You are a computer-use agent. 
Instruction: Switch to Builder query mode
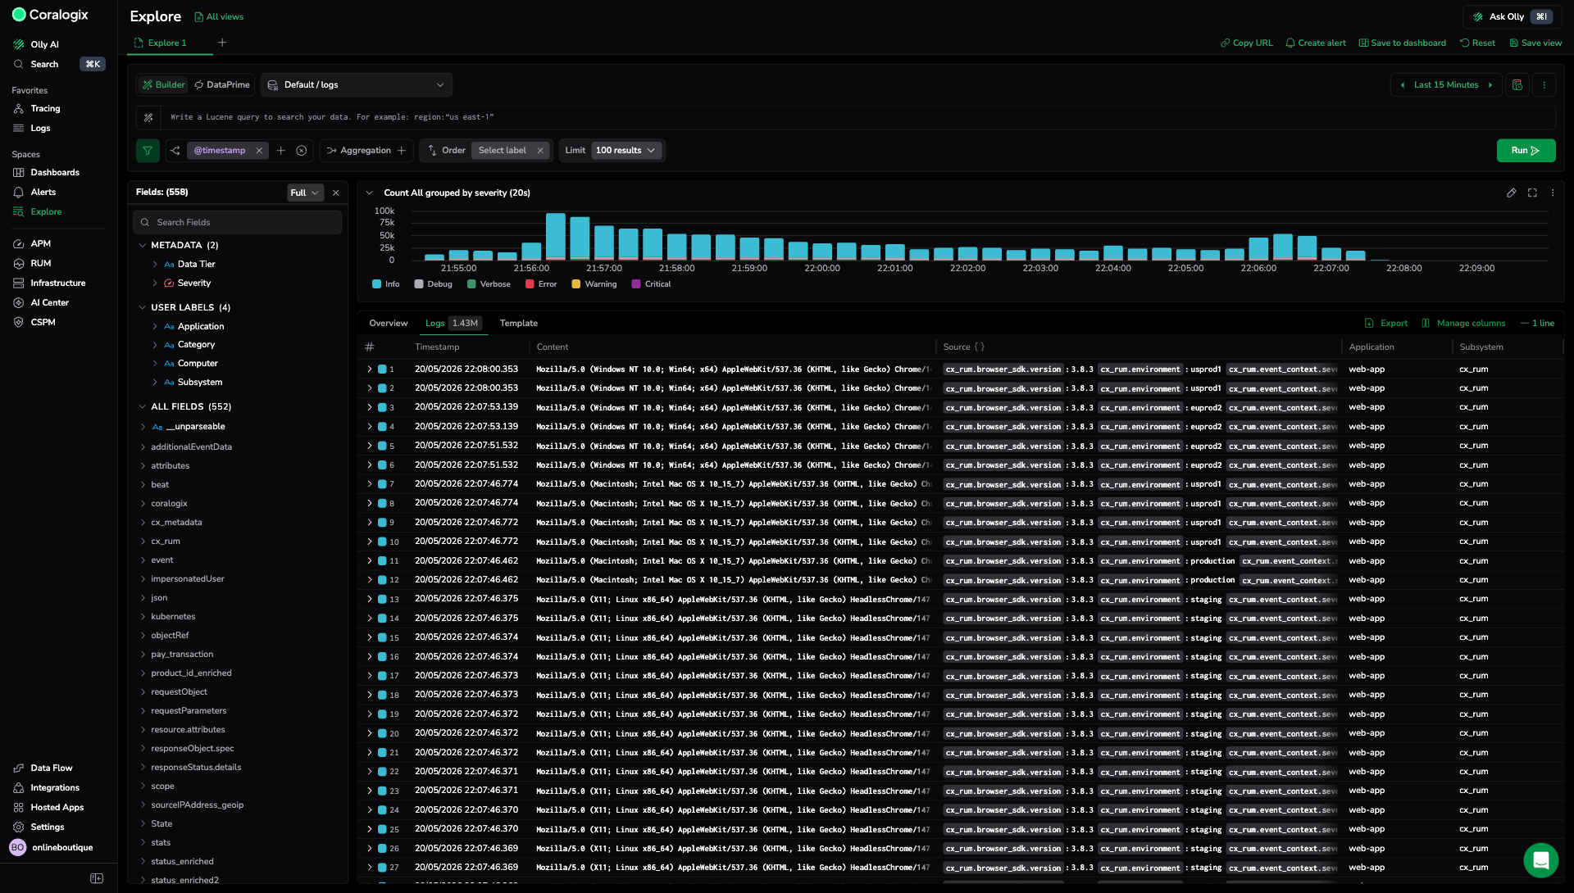tap(163, 84)
